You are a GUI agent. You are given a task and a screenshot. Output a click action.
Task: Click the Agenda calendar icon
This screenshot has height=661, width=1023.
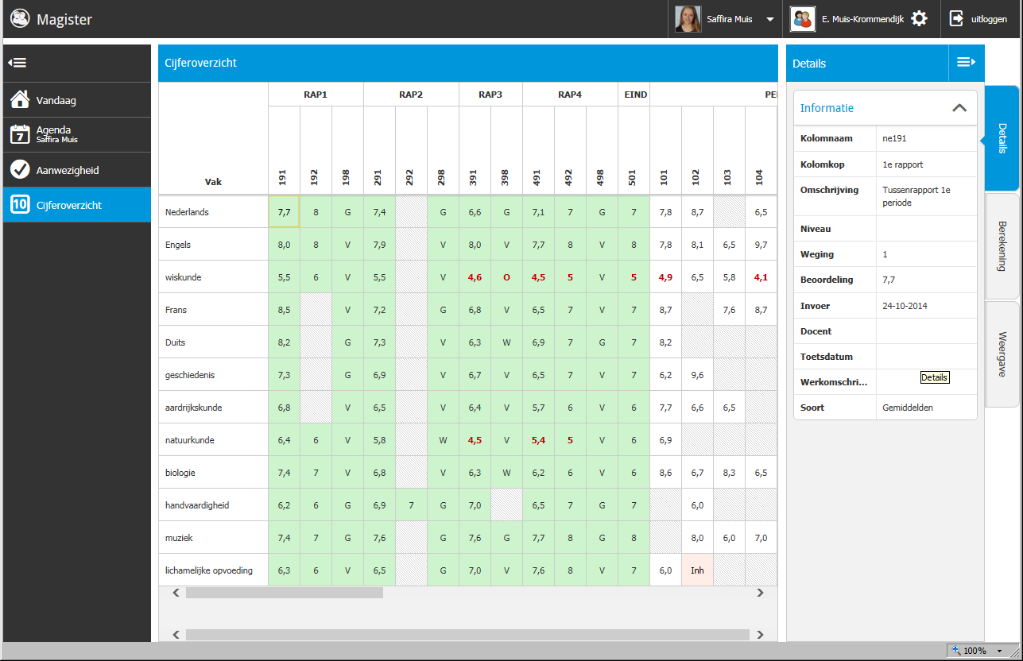(x=20, y=134)
